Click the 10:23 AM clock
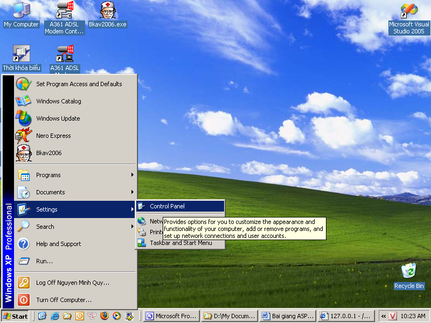Viewport: 431px width, 323px height. pos(413,316)
